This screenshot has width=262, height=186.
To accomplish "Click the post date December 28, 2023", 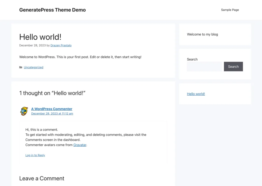I will pyautogui.click(x=32, y=45).
